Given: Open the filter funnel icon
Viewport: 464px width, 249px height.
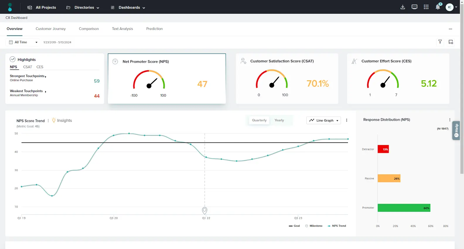Looking at the screenshot, I should coord(440,42).
